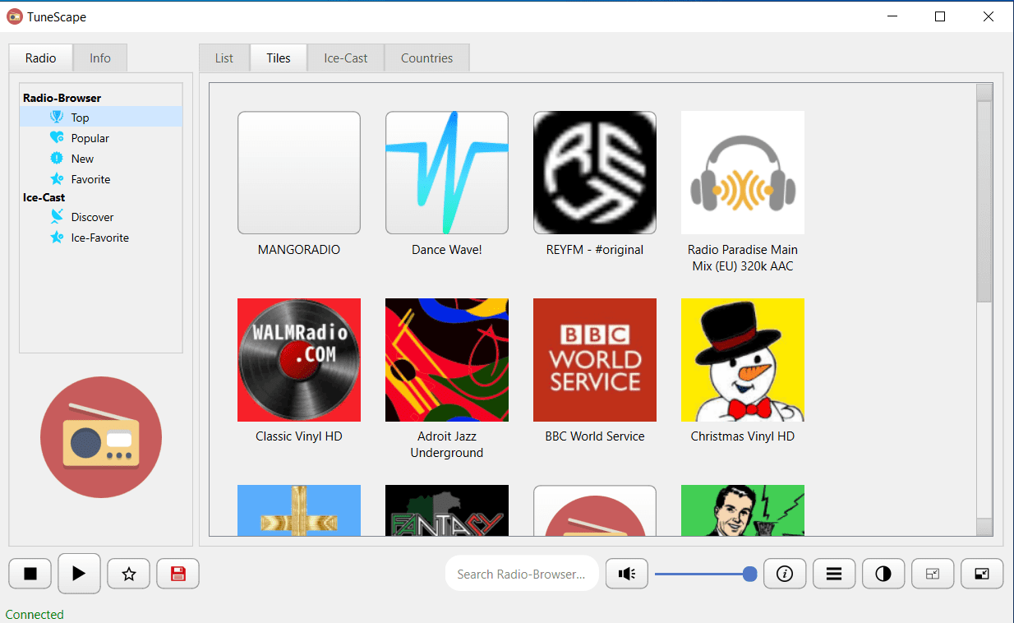Select Ice-Favorite under Ice-Cast

point(101,237)
